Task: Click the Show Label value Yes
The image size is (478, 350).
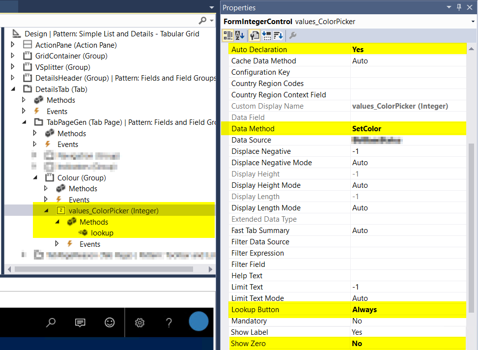Action: tap(409, 332)
